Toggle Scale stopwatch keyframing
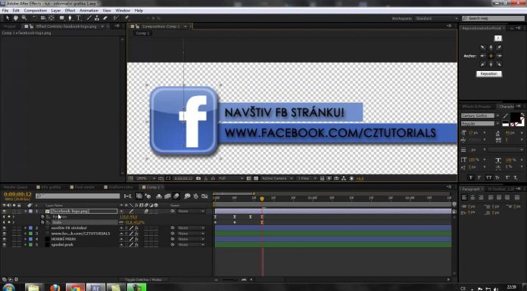The image size is (527, 291). (42, 222)
